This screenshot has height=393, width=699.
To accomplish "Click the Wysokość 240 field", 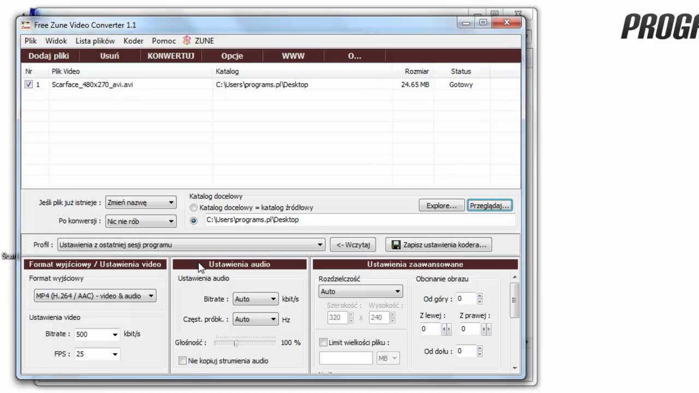I will [x=378, y=317].
